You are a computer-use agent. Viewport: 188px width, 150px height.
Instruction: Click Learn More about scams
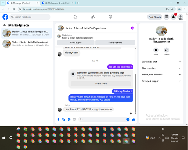tap(101, 84)
